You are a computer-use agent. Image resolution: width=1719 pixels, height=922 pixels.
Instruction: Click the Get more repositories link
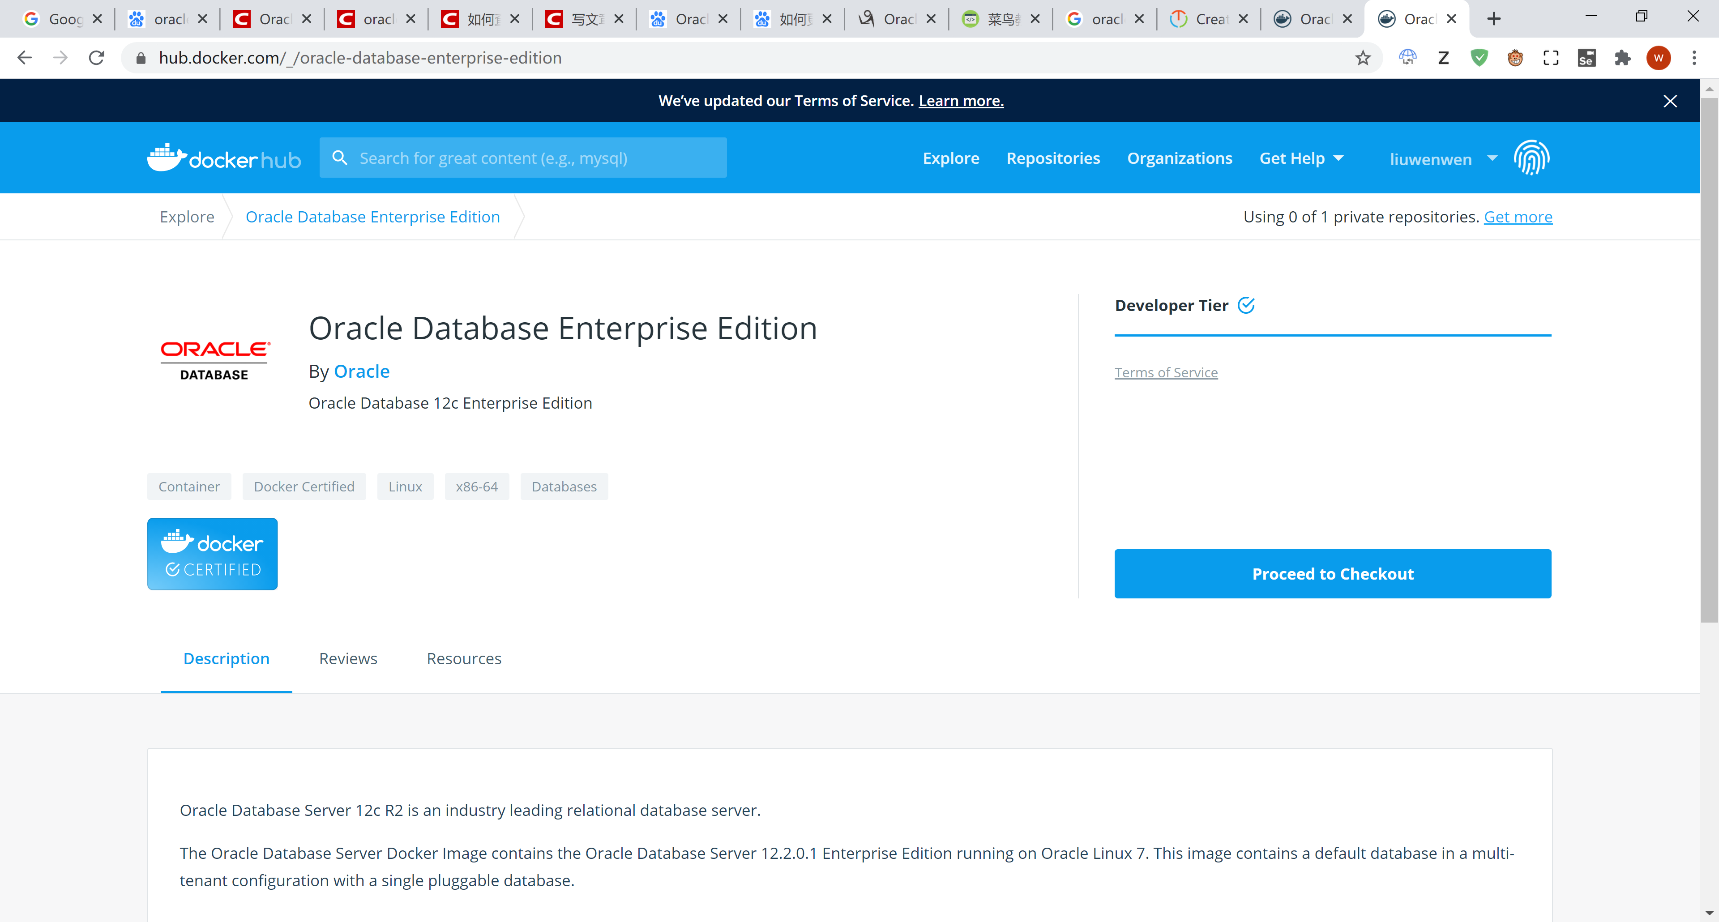coord(1518,217)
